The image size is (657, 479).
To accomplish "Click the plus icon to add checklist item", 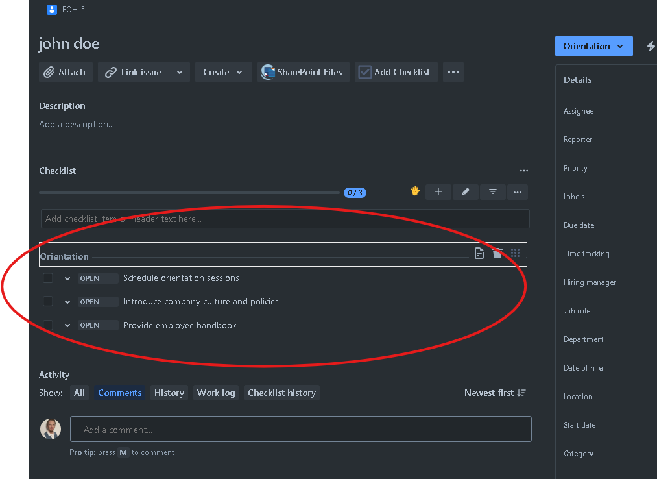I will coord(438,192).
